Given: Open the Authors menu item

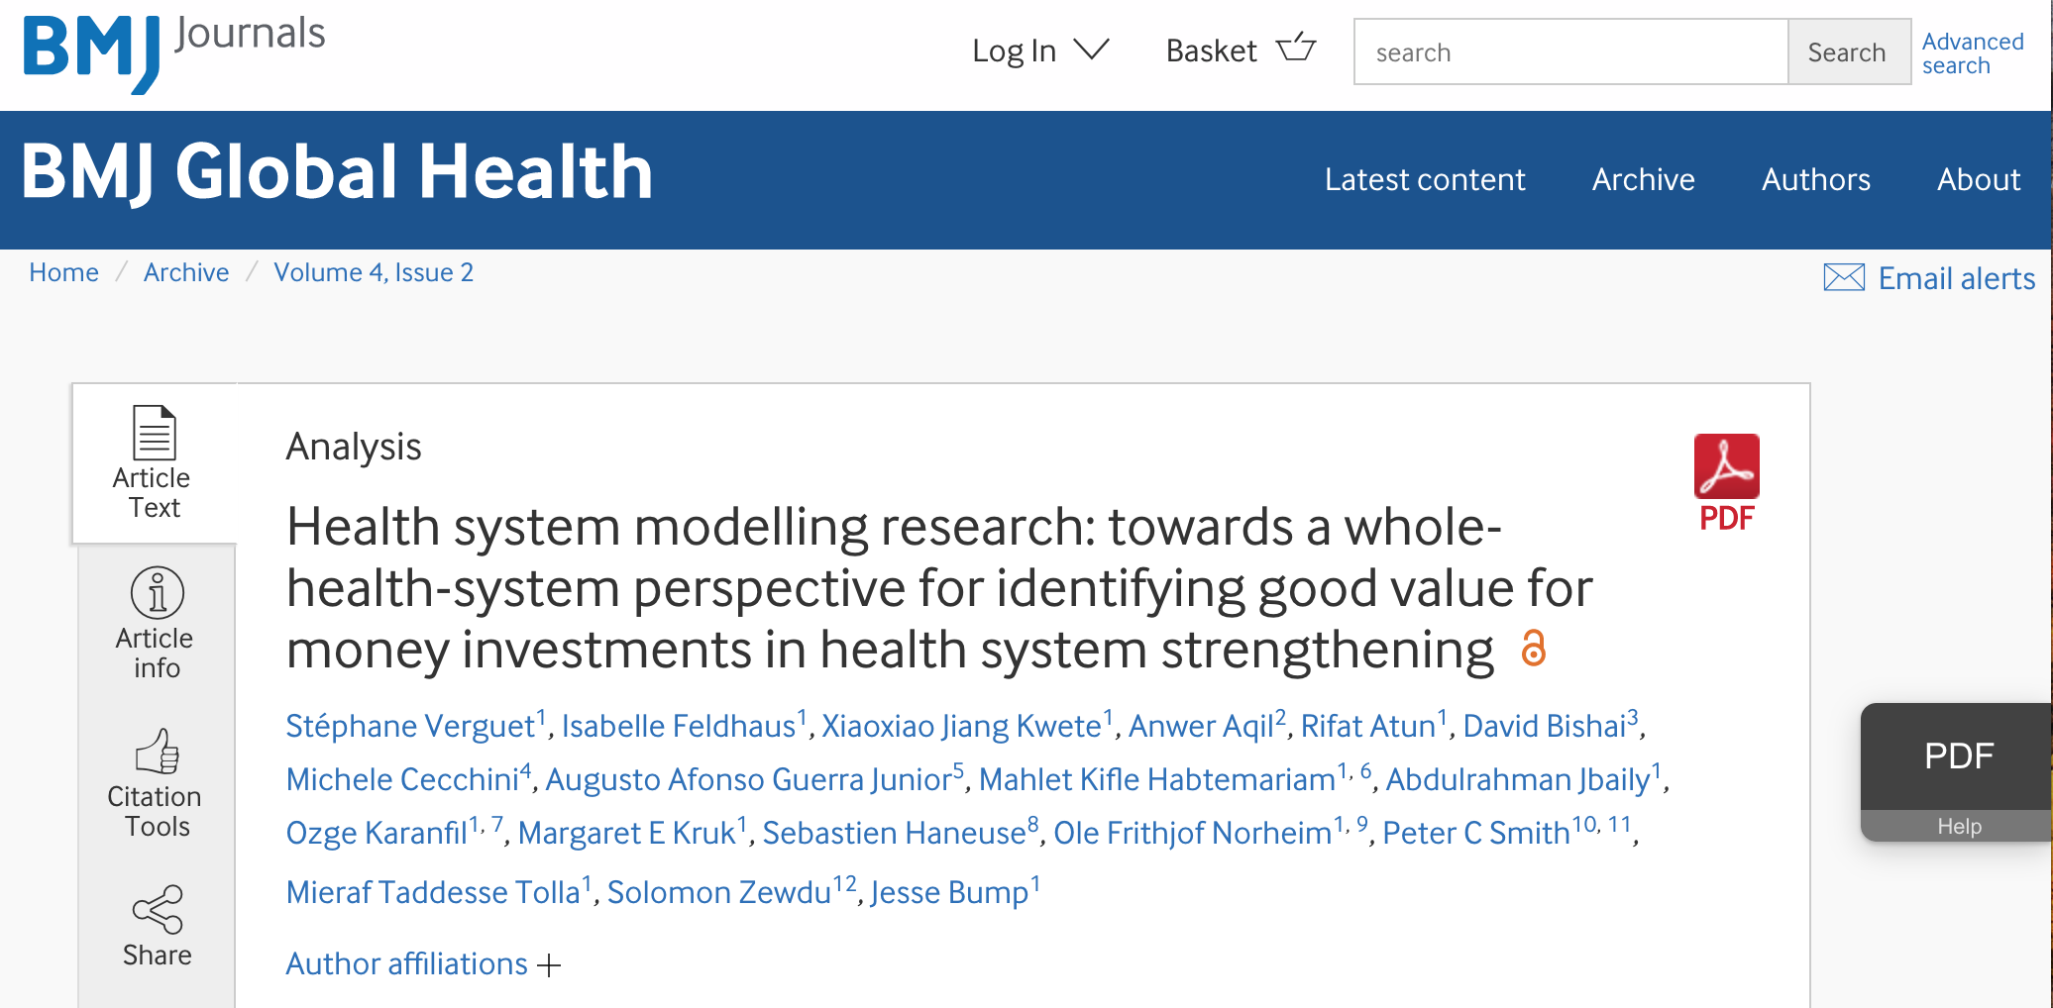Looking at the screenshot, I should coord(1815,180).
